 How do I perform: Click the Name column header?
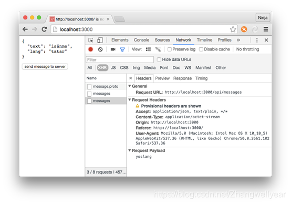click(x=106, y=78)
